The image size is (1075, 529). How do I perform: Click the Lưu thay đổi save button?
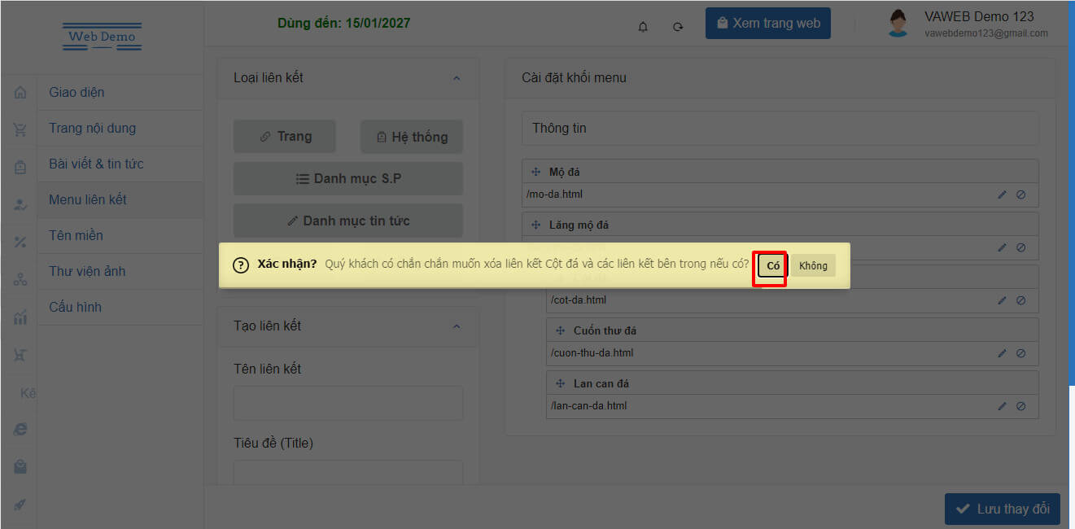click(1002, 509)
